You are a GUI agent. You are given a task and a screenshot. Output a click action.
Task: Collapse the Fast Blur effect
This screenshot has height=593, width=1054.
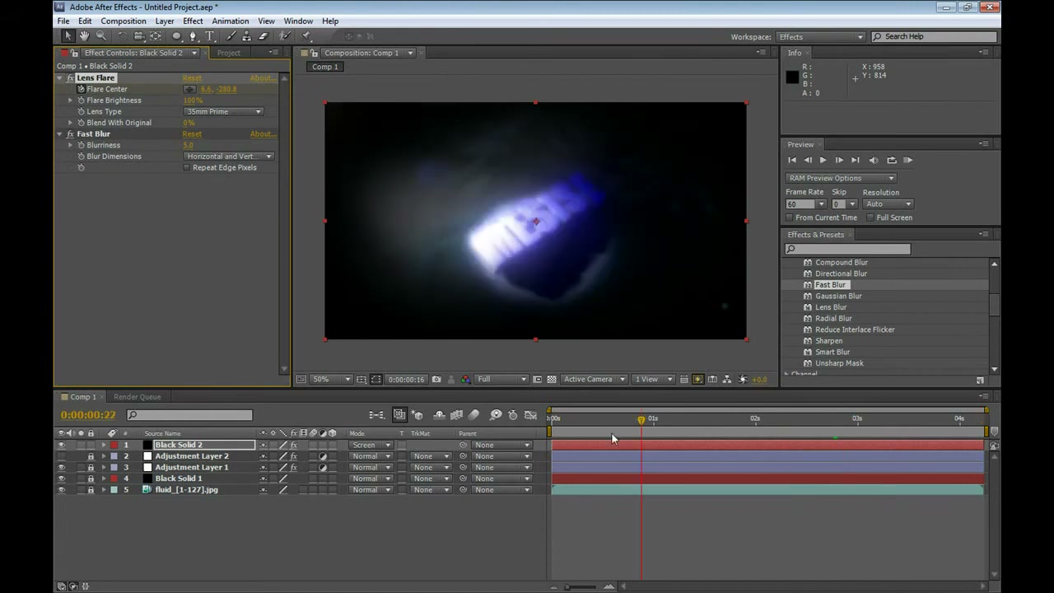click(x=59, y=133)
